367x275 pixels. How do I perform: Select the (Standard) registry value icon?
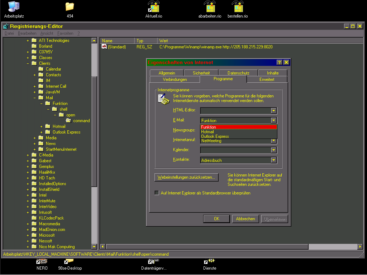[x=104, y=47]
